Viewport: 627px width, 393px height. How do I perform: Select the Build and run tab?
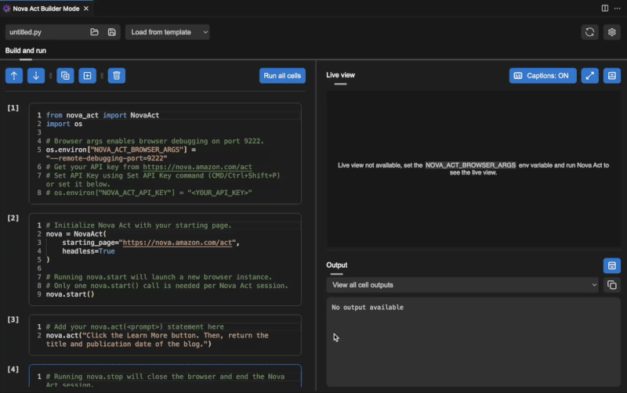26,51
